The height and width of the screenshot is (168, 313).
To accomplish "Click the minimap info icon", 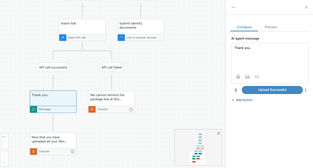I will pos(218,133).
